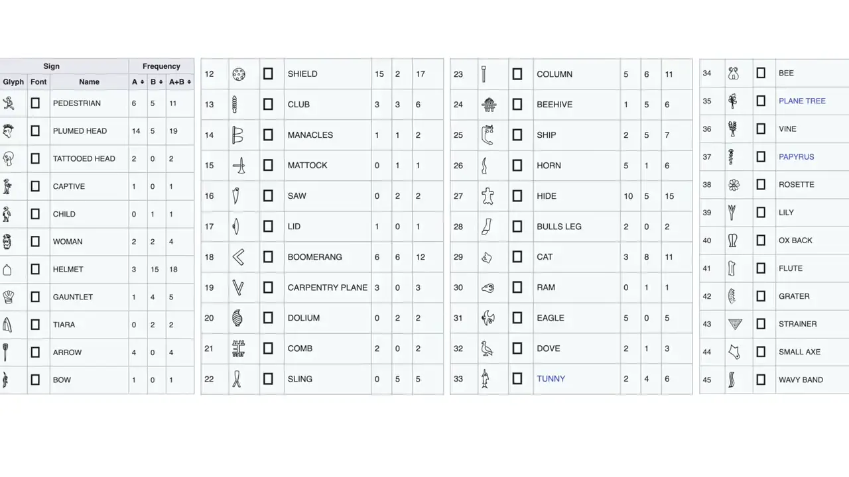Click the font box beside MANACLES
The width and height of the screenshot is (849, 477).
click(x=268, y=135)
